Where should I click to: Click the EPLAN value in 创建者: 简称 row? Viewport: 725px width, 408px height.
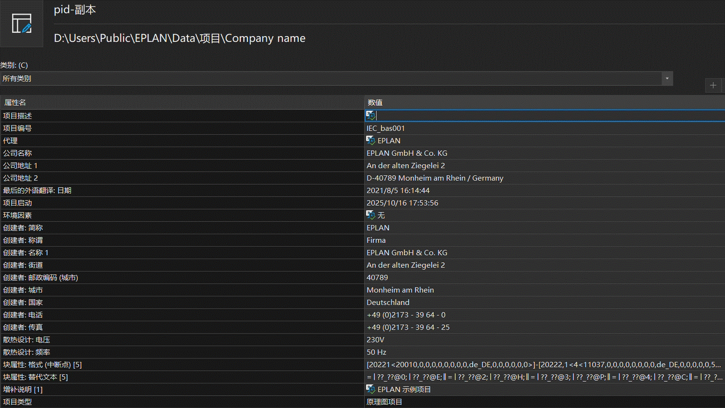pos(378,228)
